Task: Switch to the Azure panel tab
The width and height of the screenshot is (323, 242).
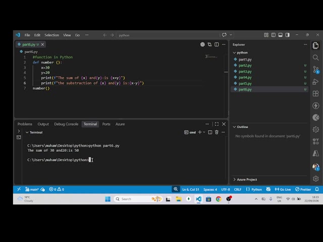Action: [x=120, y=124]
